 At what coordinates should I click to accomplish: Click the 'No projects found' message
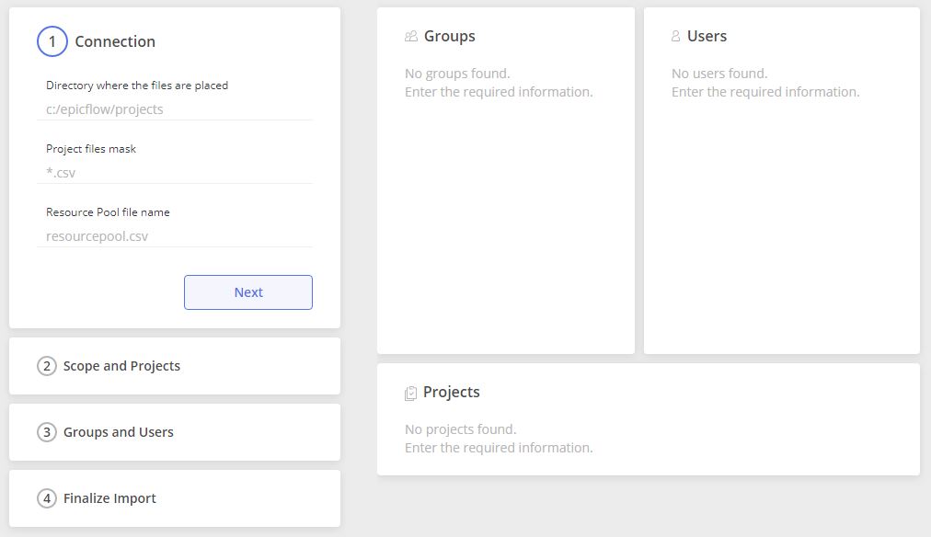pyautogui.click(x=461, y=429)
